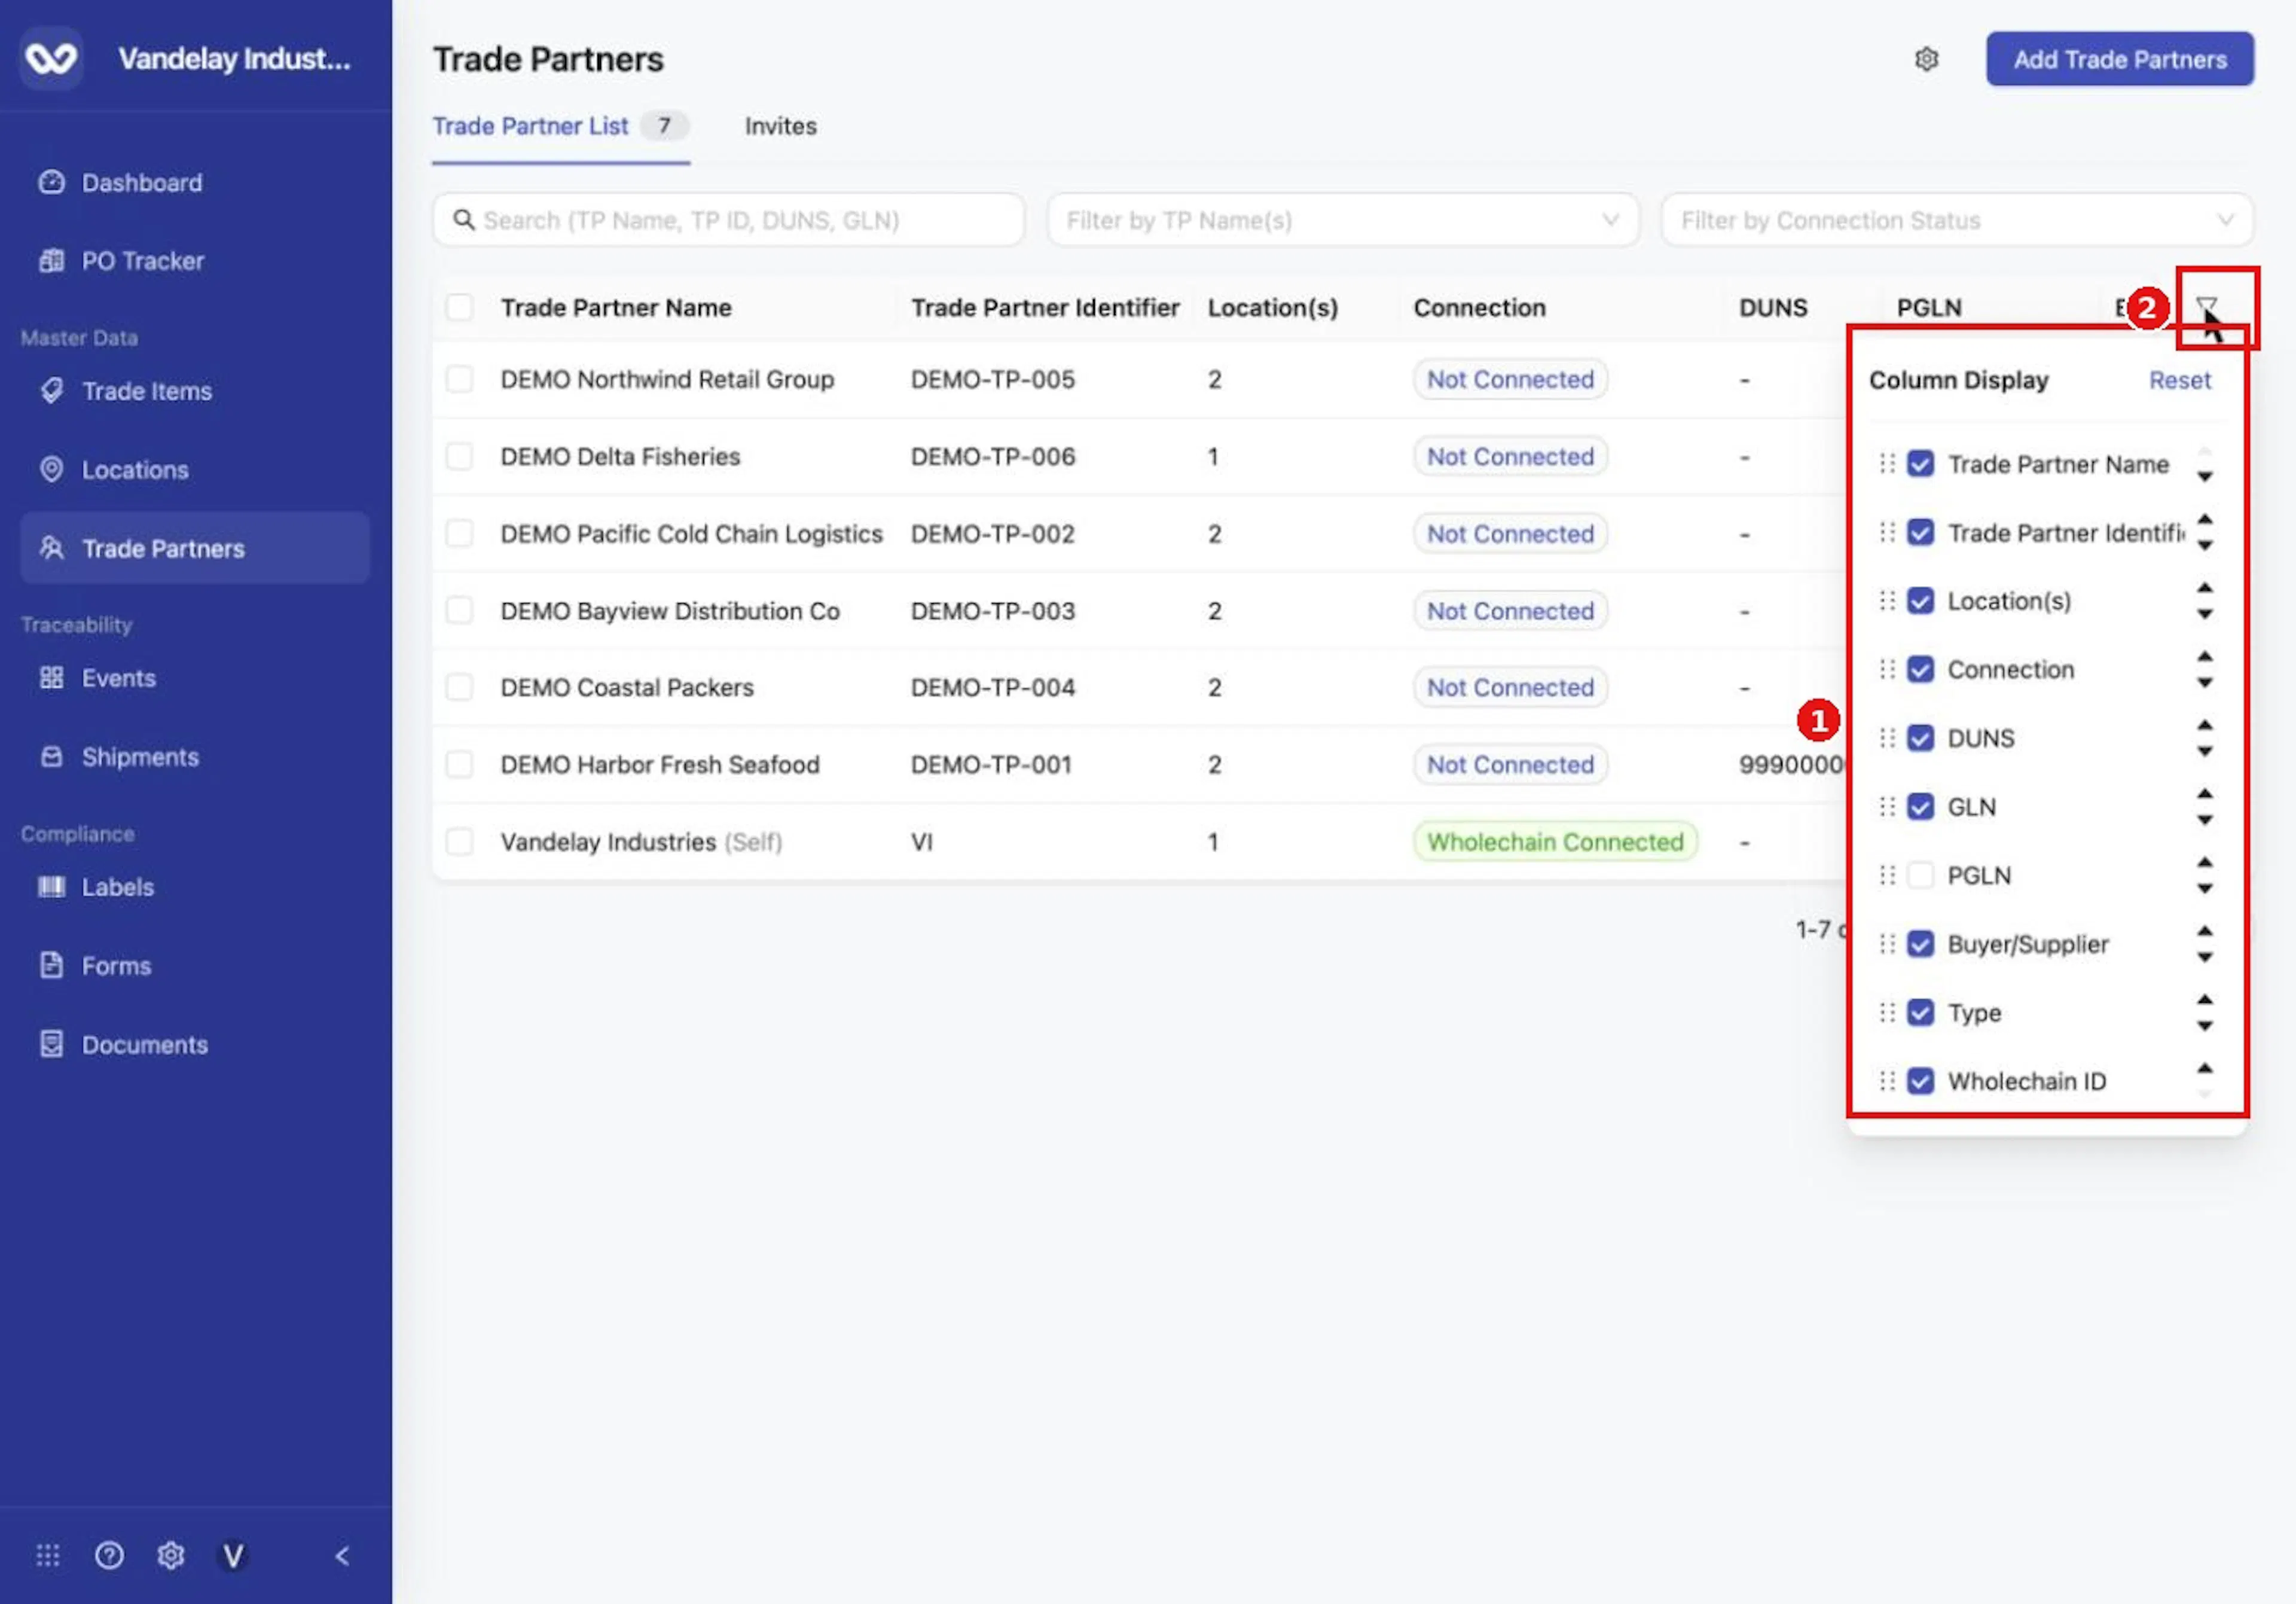Move Location(s) column up
The image size is (2296, 1604).
pos(2204,587)
